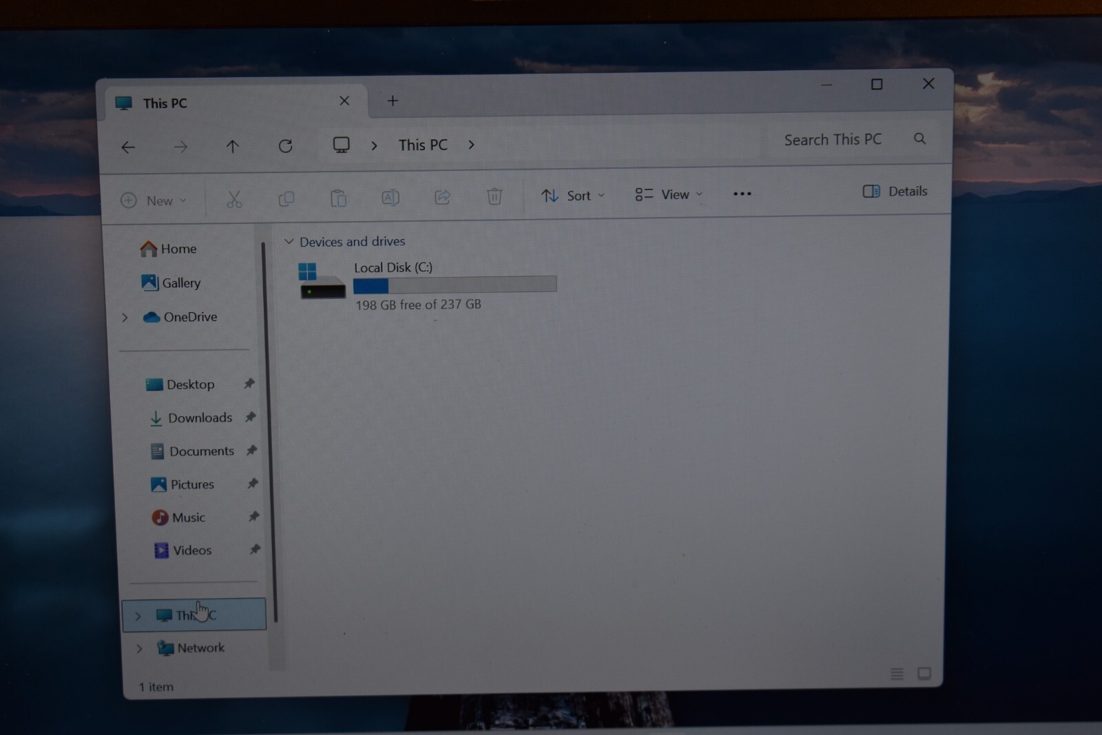Expand the This PC tree node
1102x735 pixels.
coord(138,616)
